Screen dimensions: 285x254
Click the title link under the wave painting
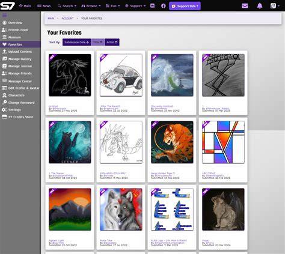click(x=162, y=106)
